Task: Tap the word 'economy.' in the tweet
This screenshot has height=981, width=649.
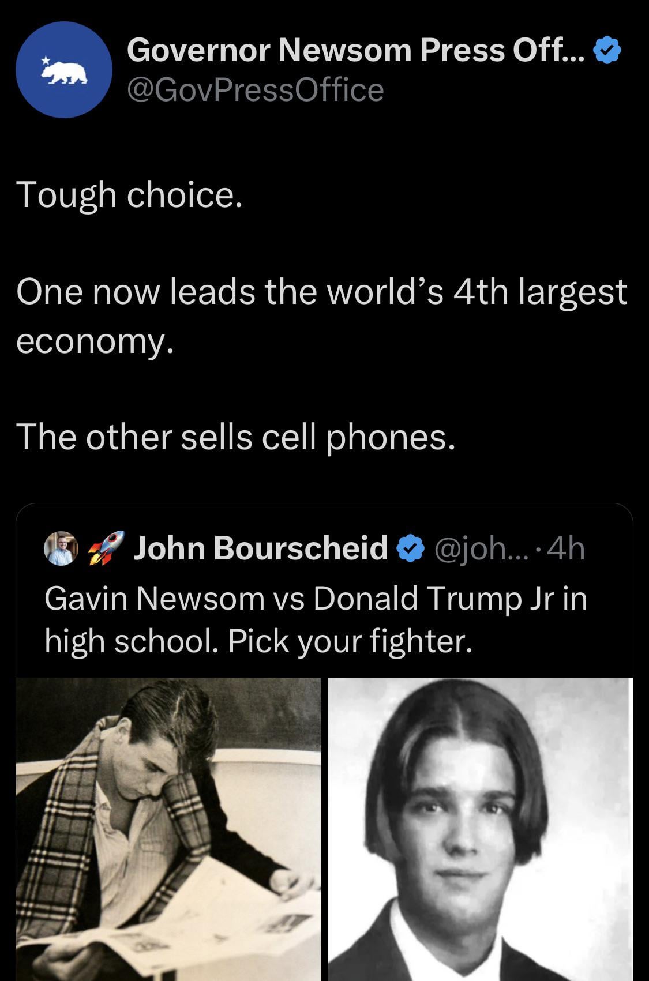Action: pyautogui.click(x=95, y=342)
